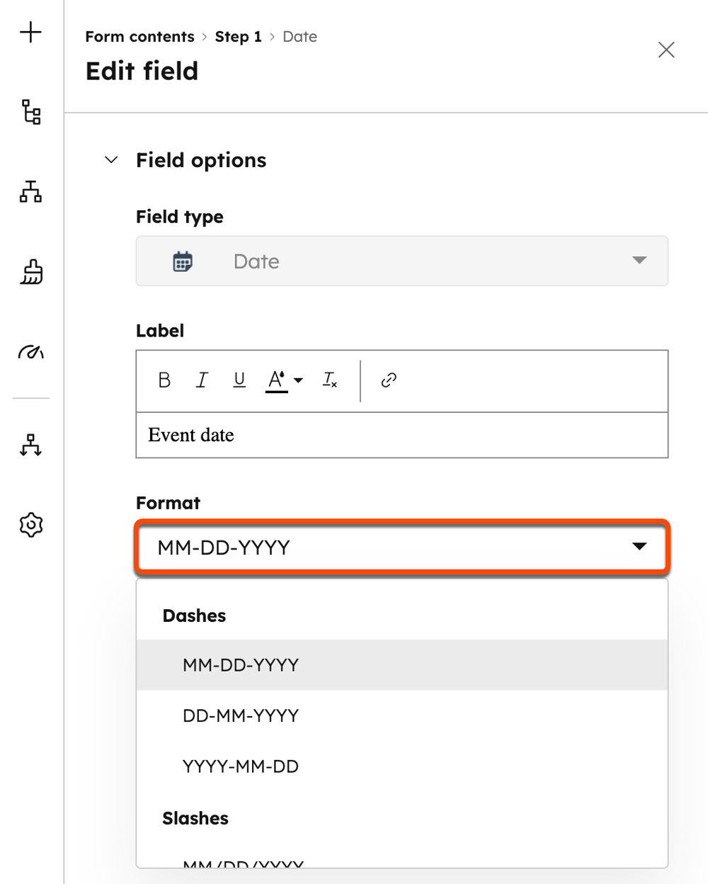
Task: Select the DD-MM-YYYY format option
Action: [241, 715]
